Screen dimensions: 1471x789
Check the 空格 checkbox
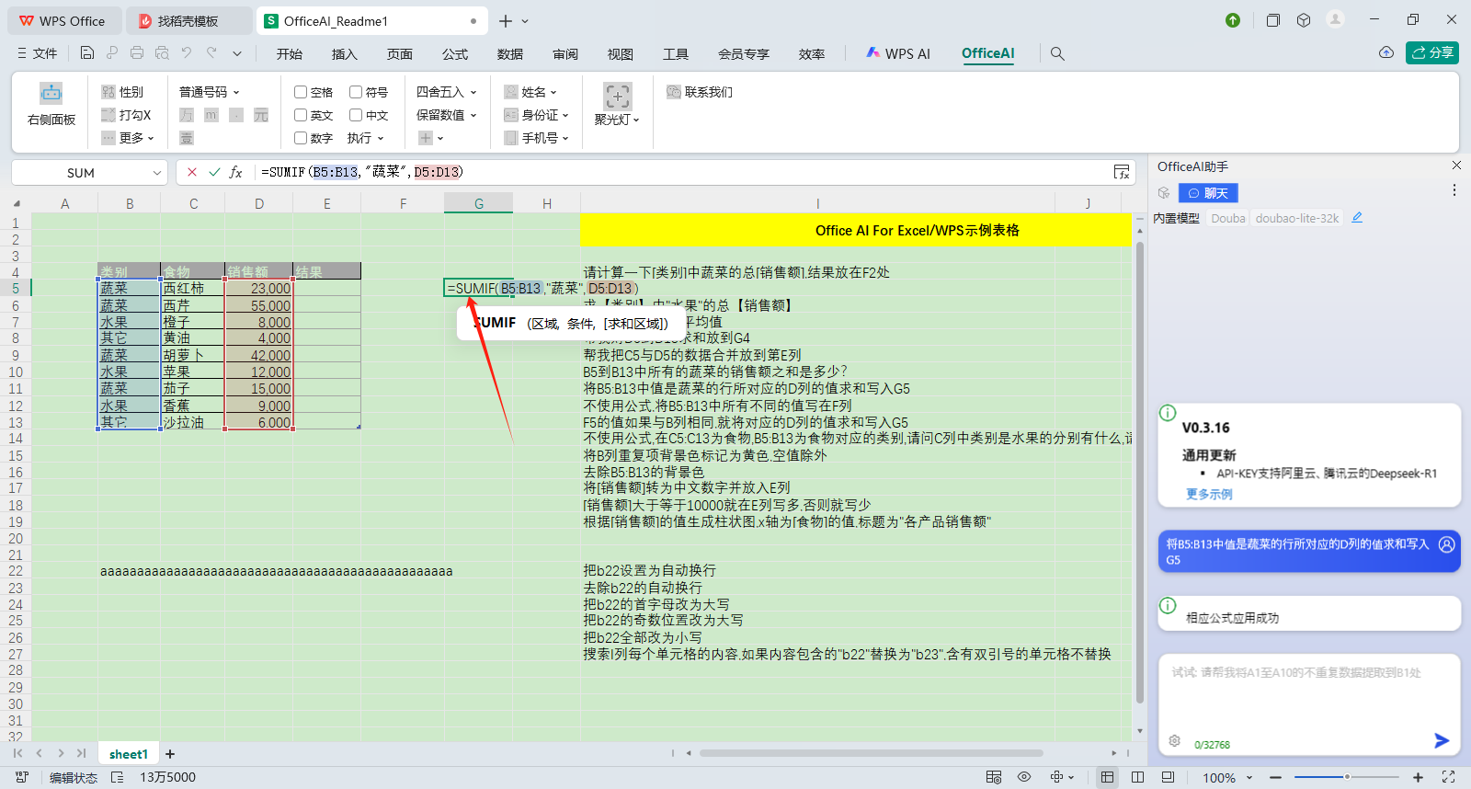pos(301,92)
